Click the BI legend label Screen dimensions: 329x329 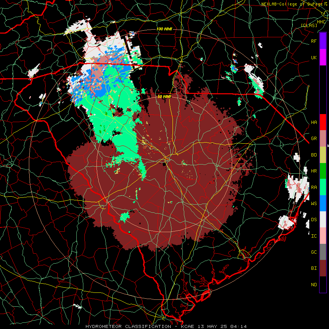tap(314, 268)
